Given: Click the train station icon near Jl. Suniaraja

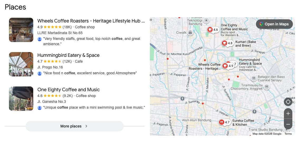Looking at the screenshot, I should point(183,98).
